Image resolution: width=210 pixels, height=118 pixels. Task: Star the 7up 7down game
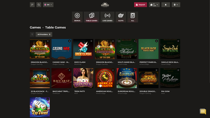(48, 99)
